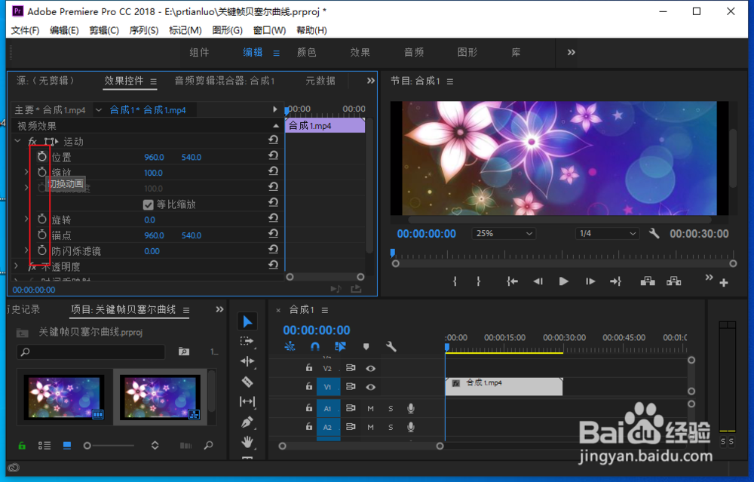The width and height of the screenshot is (754, 482).
Task: Expand the 缩放 scale property
Action: pos(26,172)
